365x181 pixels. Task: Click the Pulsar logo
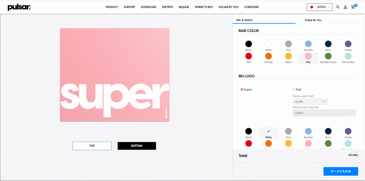point(19,7)
